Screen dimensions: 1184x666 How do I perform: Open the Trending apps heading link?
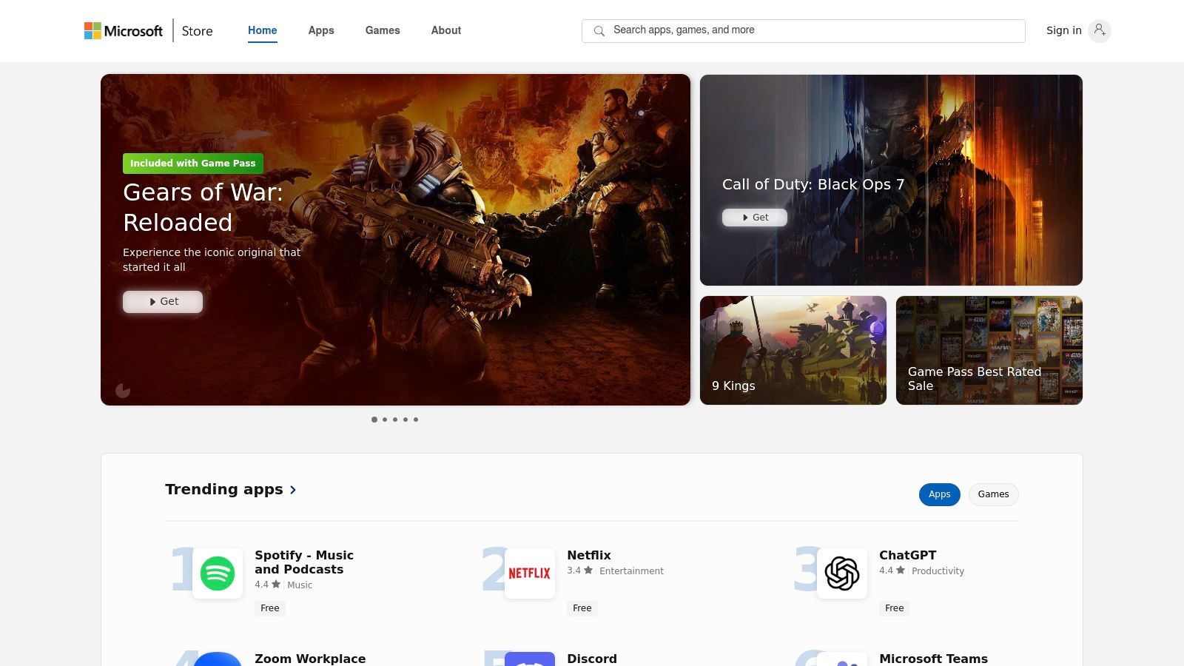224,489
